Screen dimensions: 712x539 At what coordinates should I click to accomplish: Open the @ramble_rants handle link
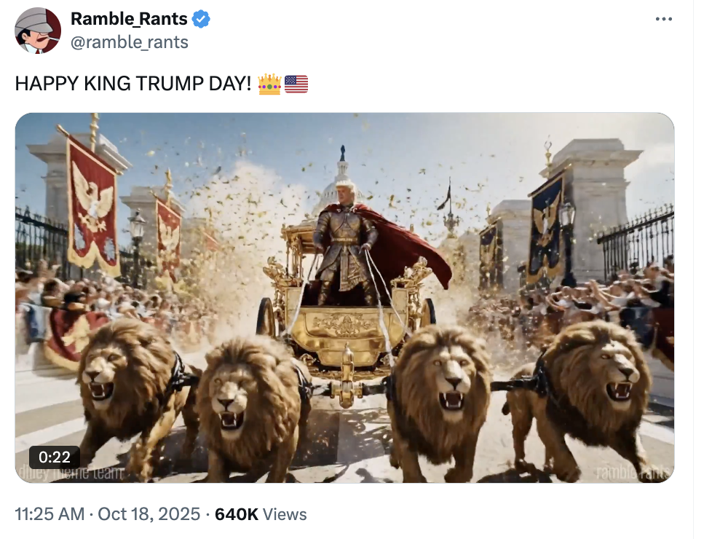tap(130, 42)
